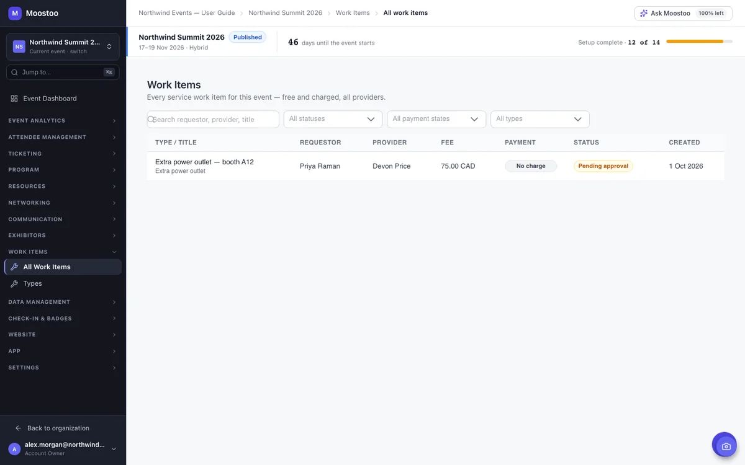The width and height of the screenshot is (745, 465).
Task: Open the All payment states dropdown
Action: (436, 119)
